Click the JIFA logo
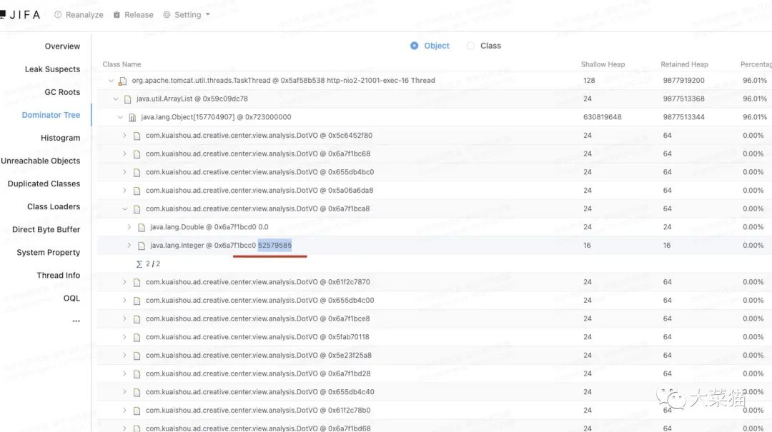 20,15
